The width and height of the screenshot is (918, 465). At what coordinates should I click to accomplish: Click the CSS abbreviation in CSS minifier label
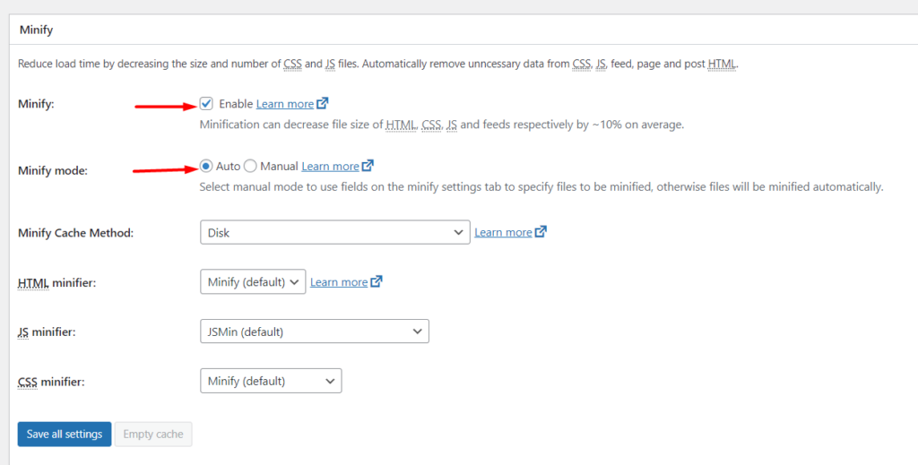pos(28,382)
